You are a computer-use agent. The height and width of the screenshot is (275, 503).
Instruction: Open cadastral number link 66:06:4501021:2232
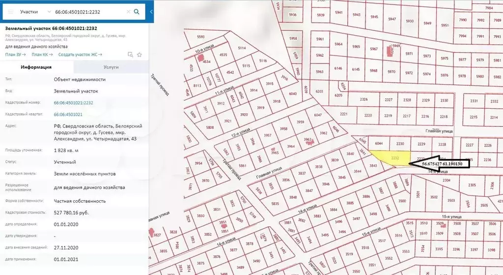coord(74,103)
